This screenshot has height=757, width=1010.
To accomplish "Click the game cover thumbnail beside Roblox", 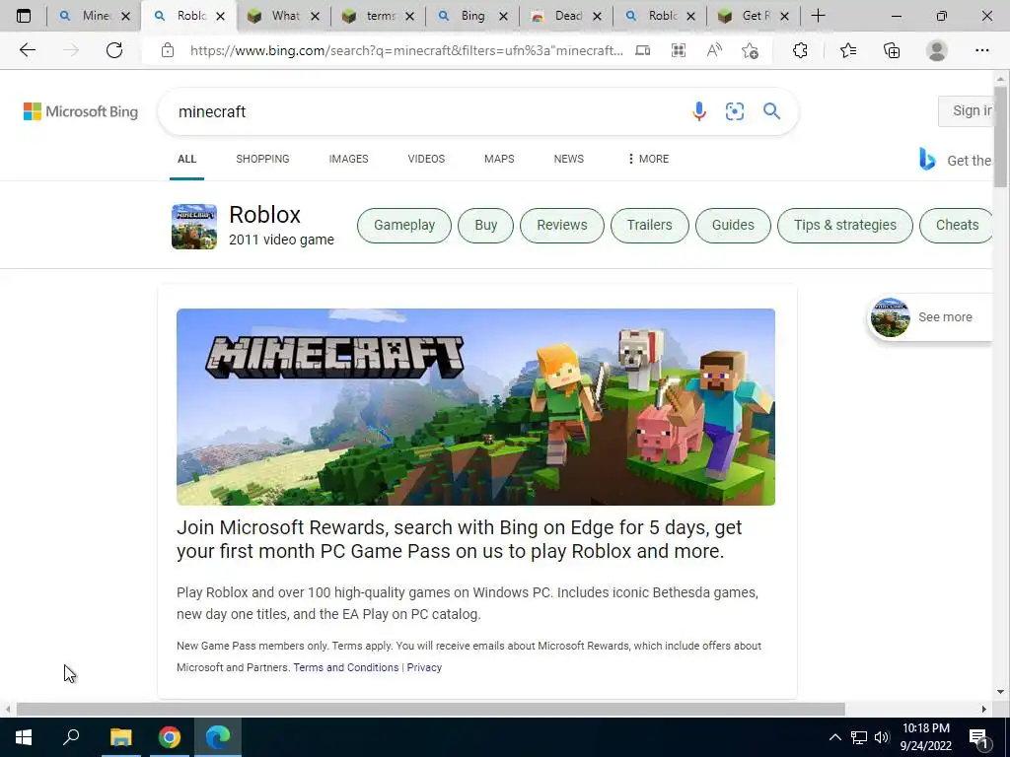I will [x=194, y=227].
